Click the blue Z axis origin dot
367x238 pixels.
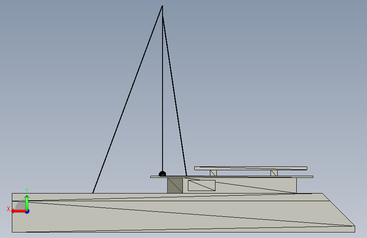pyautogui.click(x=27, y=211)
